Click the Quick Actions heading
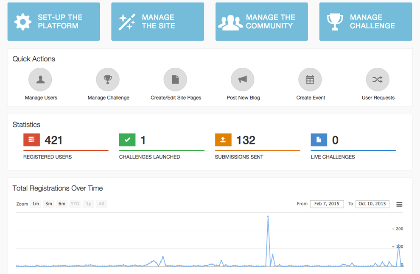Viewport: 420px width, 274px height. point(34,59)
